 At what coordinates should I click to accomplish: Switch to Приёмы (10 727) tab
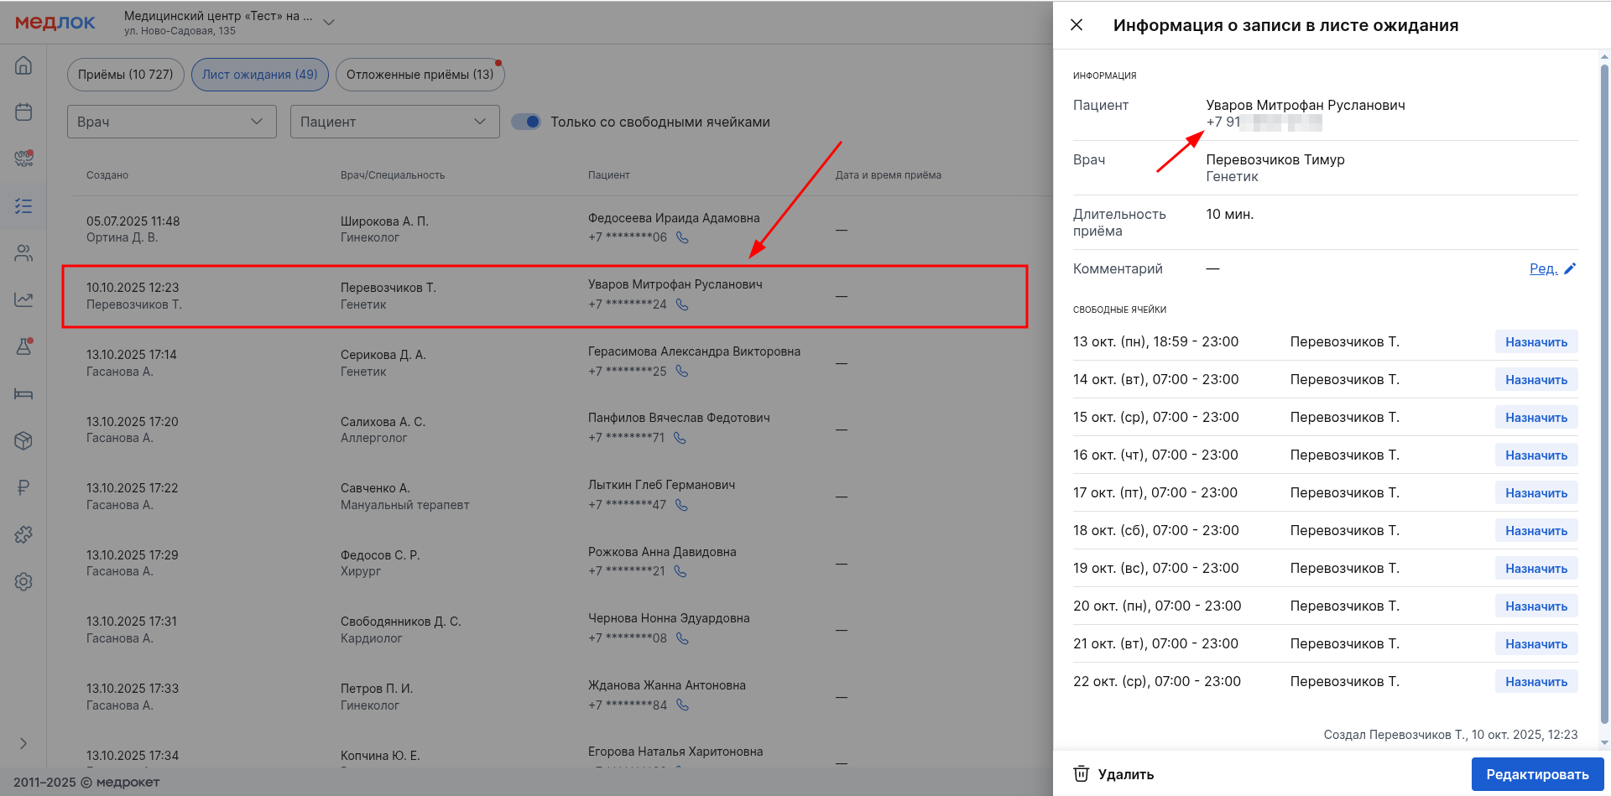click(x=125, y=75)
